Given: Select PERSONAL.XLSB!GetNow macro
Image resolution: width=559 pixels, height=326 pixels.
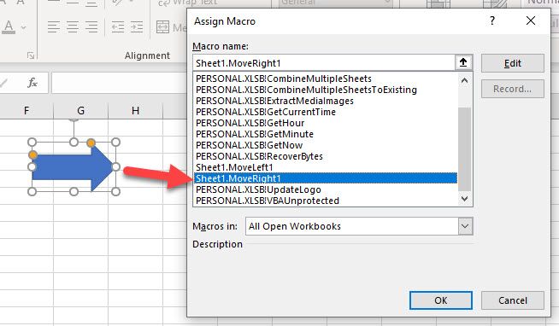Looking at the screenshot, I should coord(250,145).
